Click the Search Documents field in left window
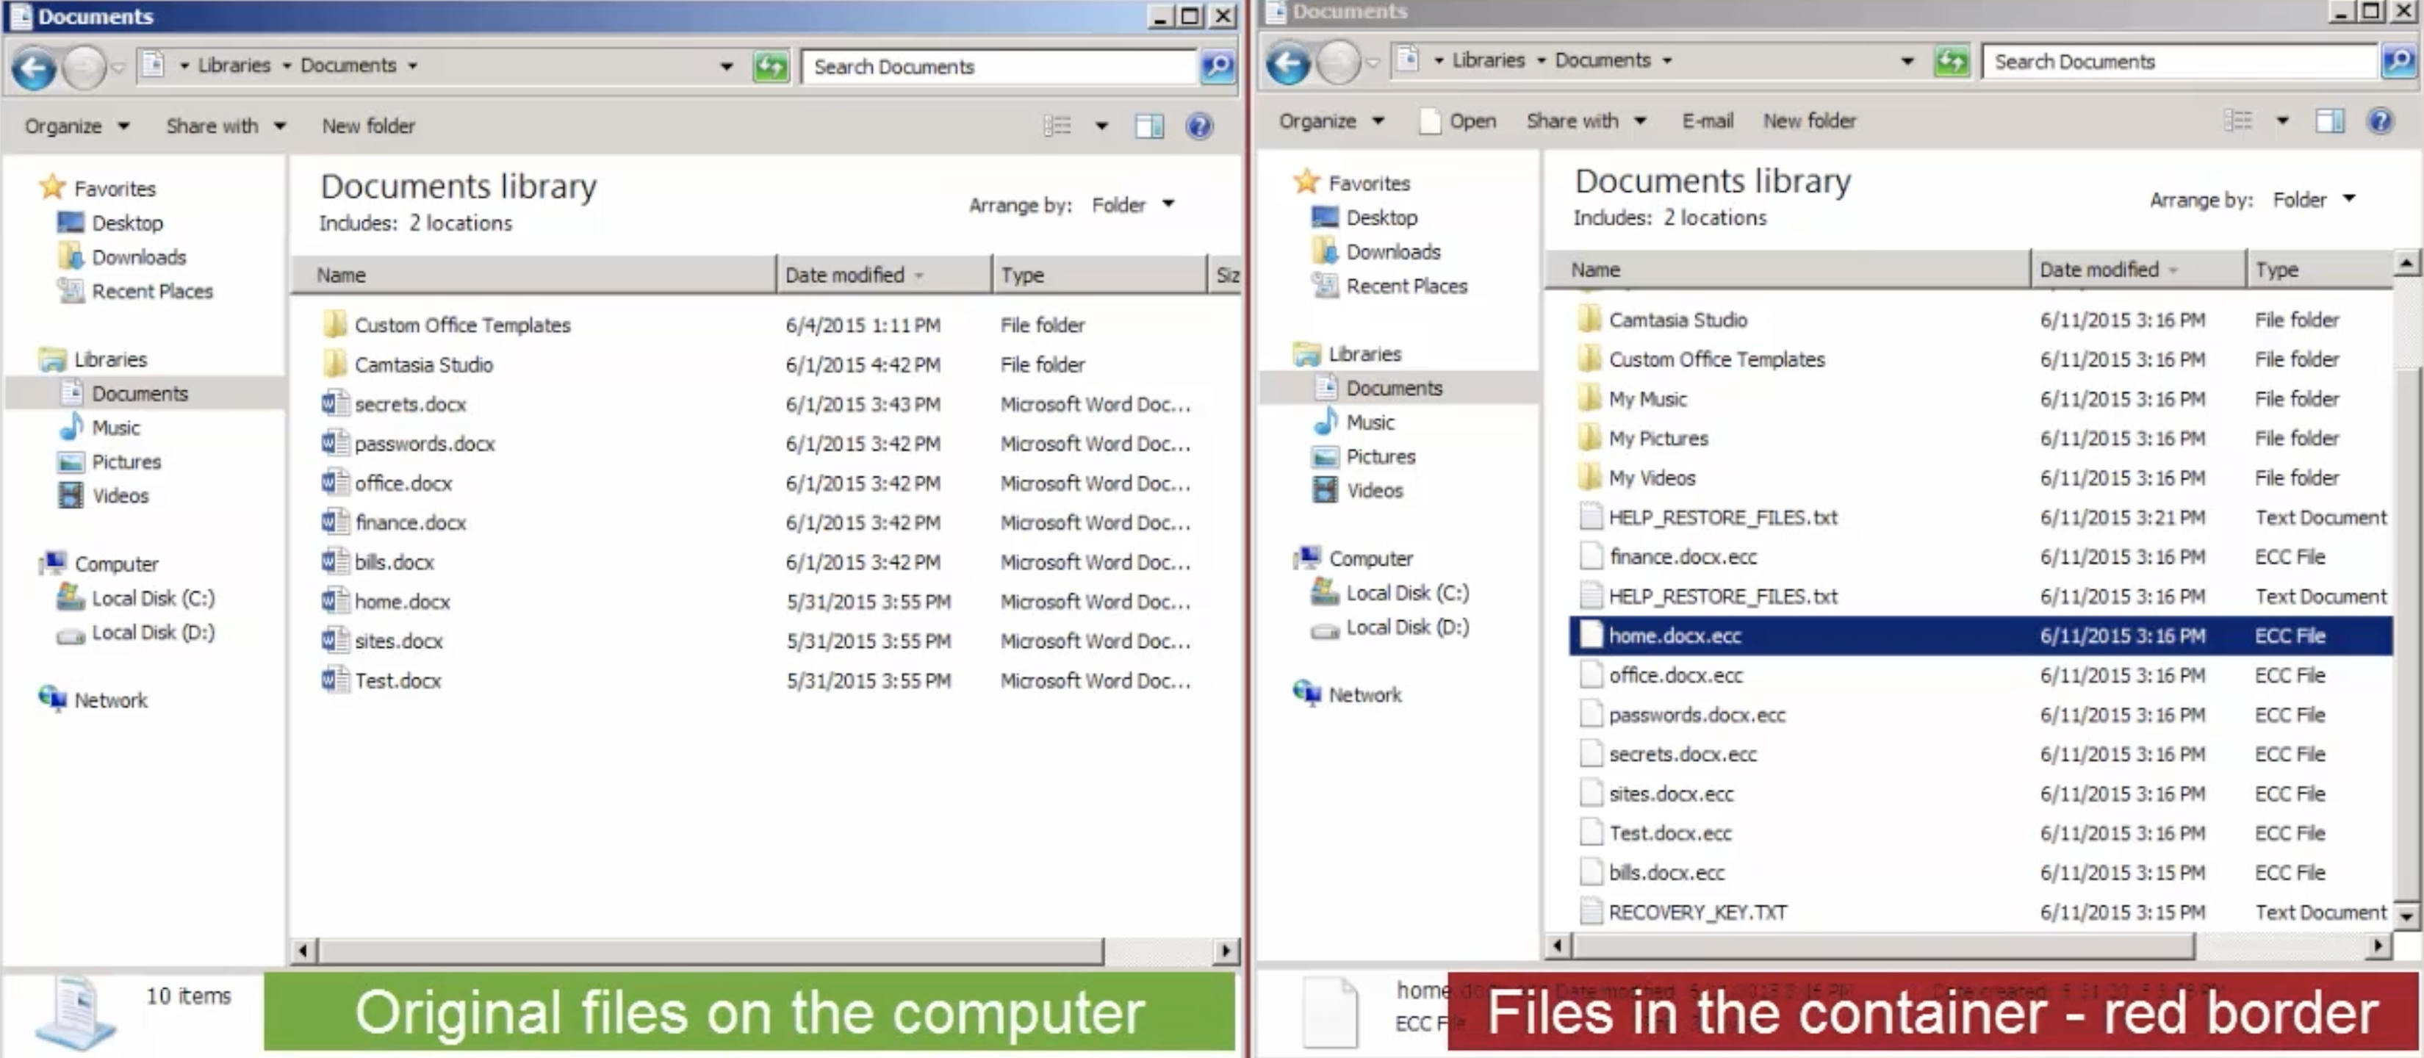This screenshot has height=1058, width=2424. 998,67
